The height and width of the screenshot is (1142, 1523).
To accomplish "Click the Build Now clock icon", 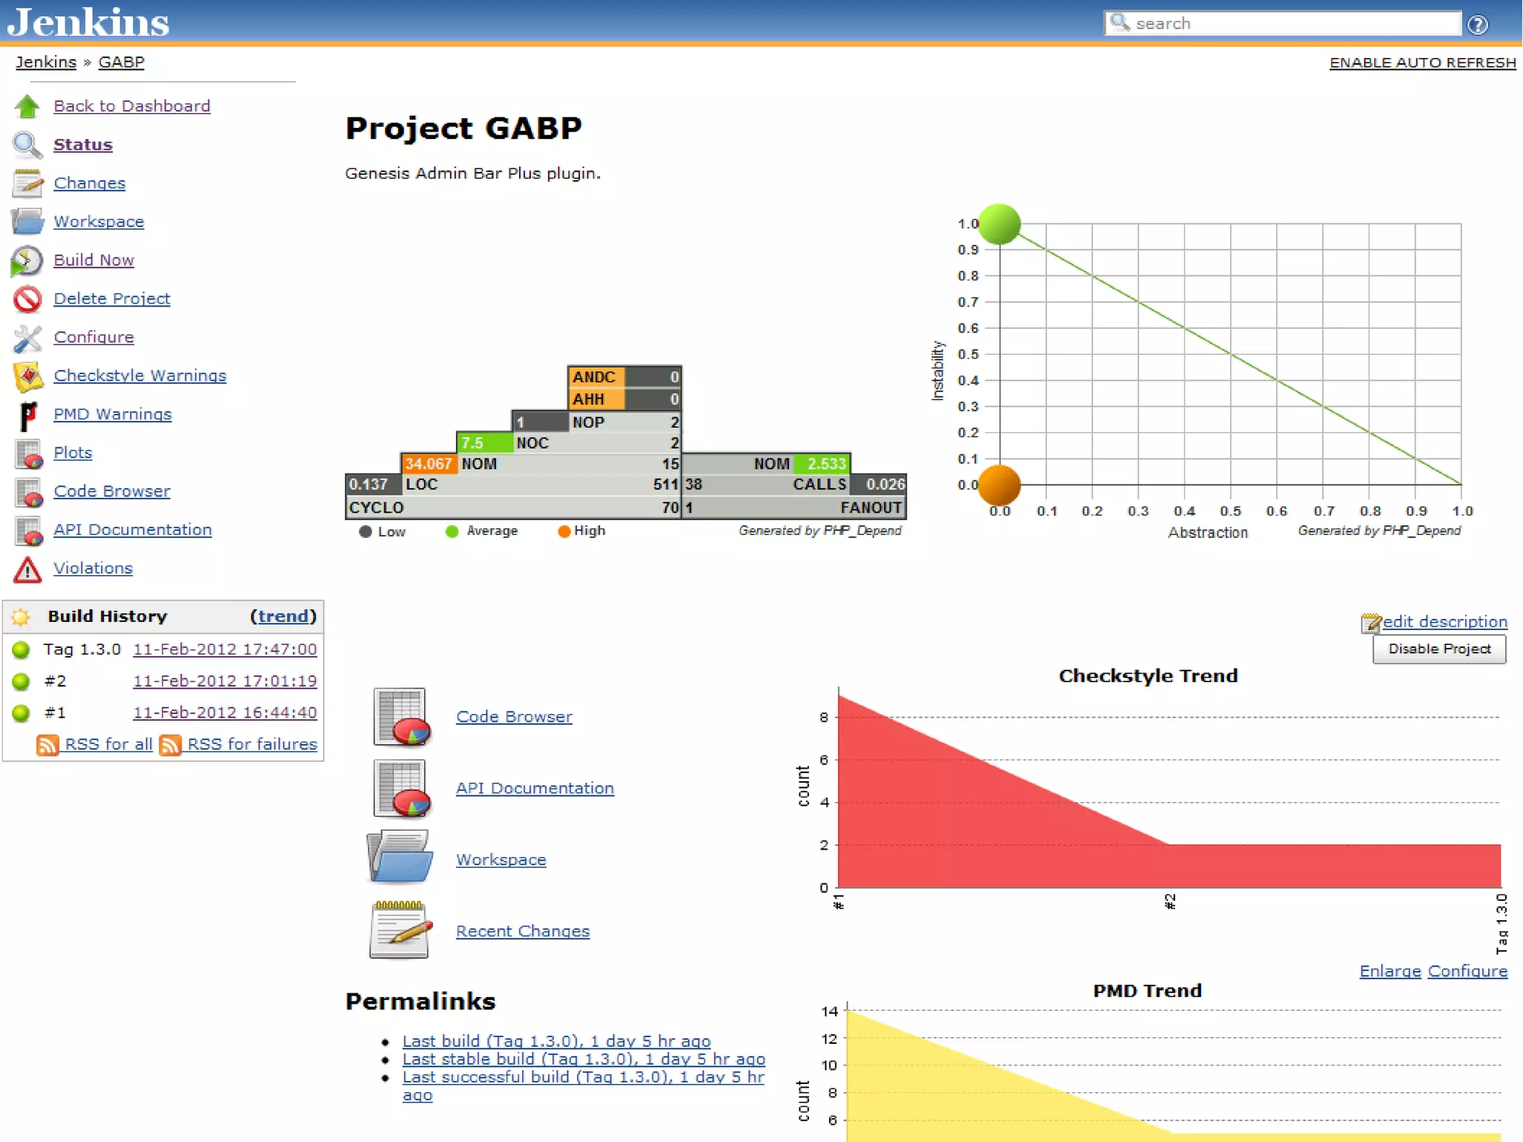I will pyautogui.click(x=28, y=261).
